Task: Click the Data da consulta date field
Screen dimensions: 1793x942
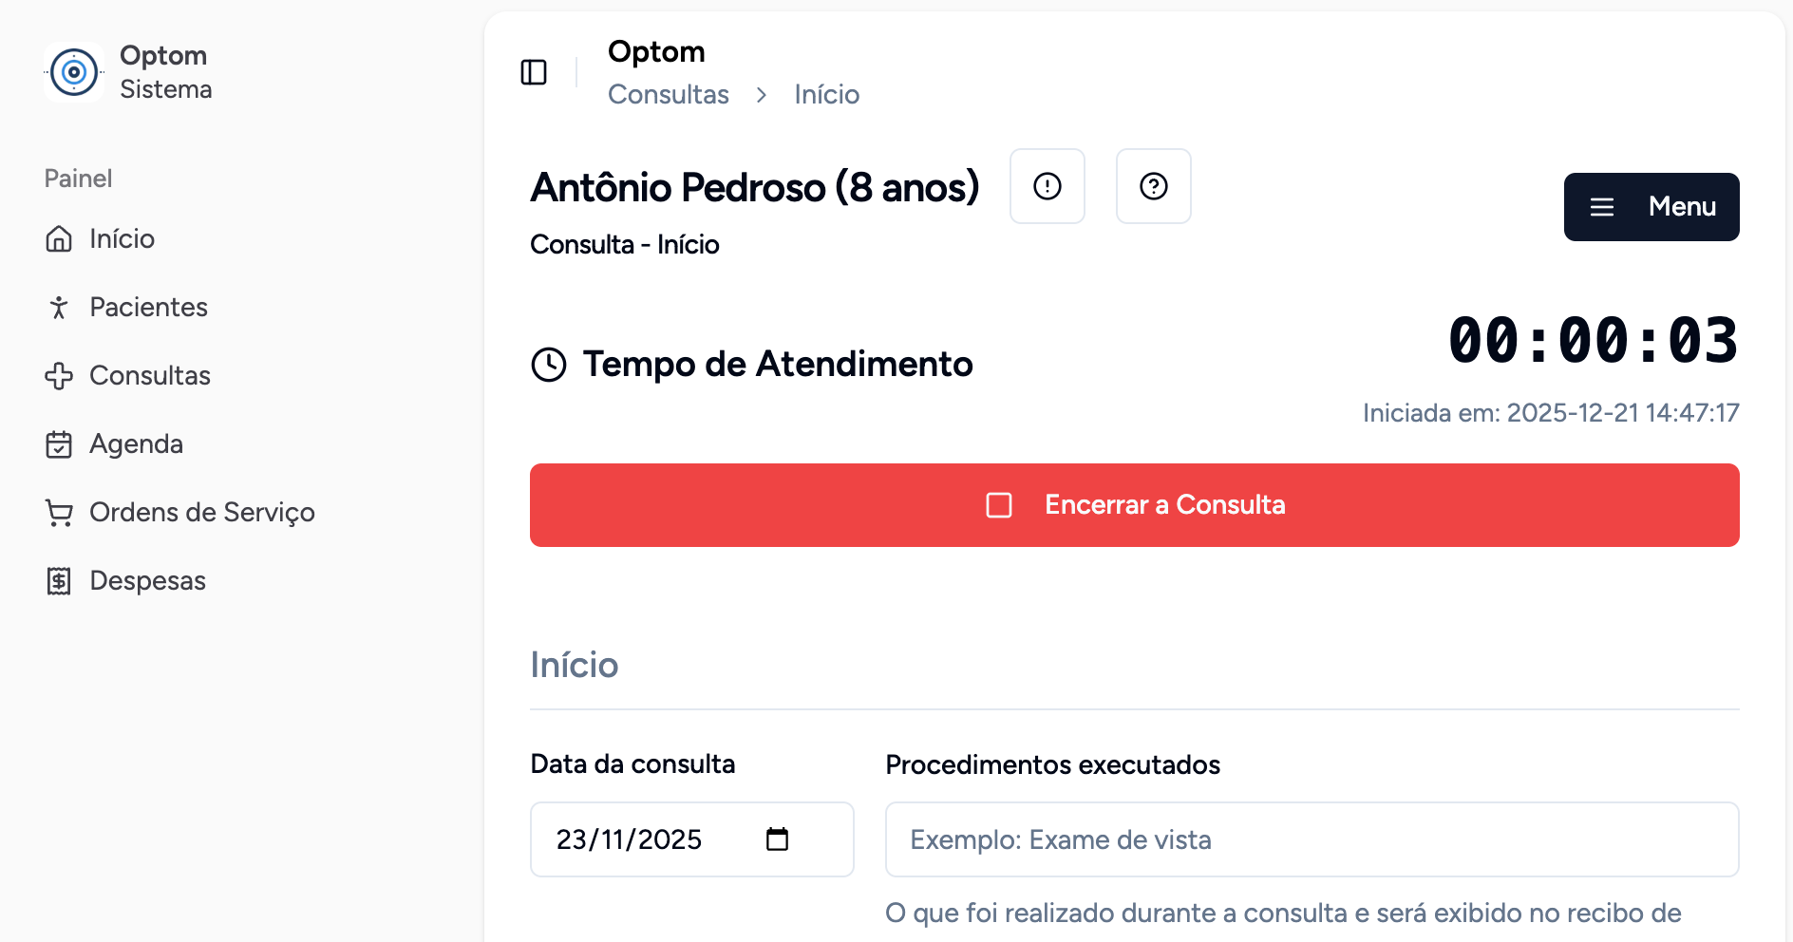Action: 646,839
